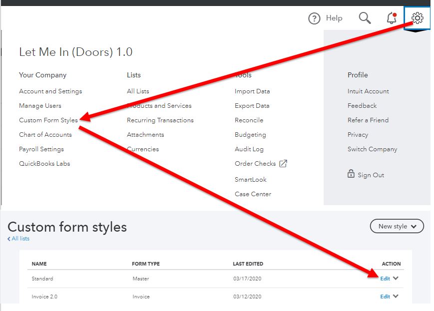The height and width of the screenshot is (311, 434).
Task: Open Refer a Friend
Action: pyautogui.click(x=368, y=120)
